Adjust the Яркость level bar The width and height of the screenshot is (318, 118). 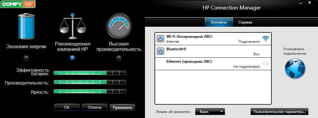pos(90,91)
